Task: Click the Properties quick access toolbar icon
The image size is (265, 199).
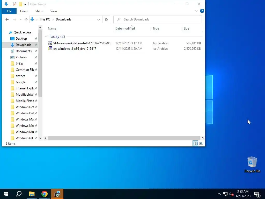Action: coord(15,4)
